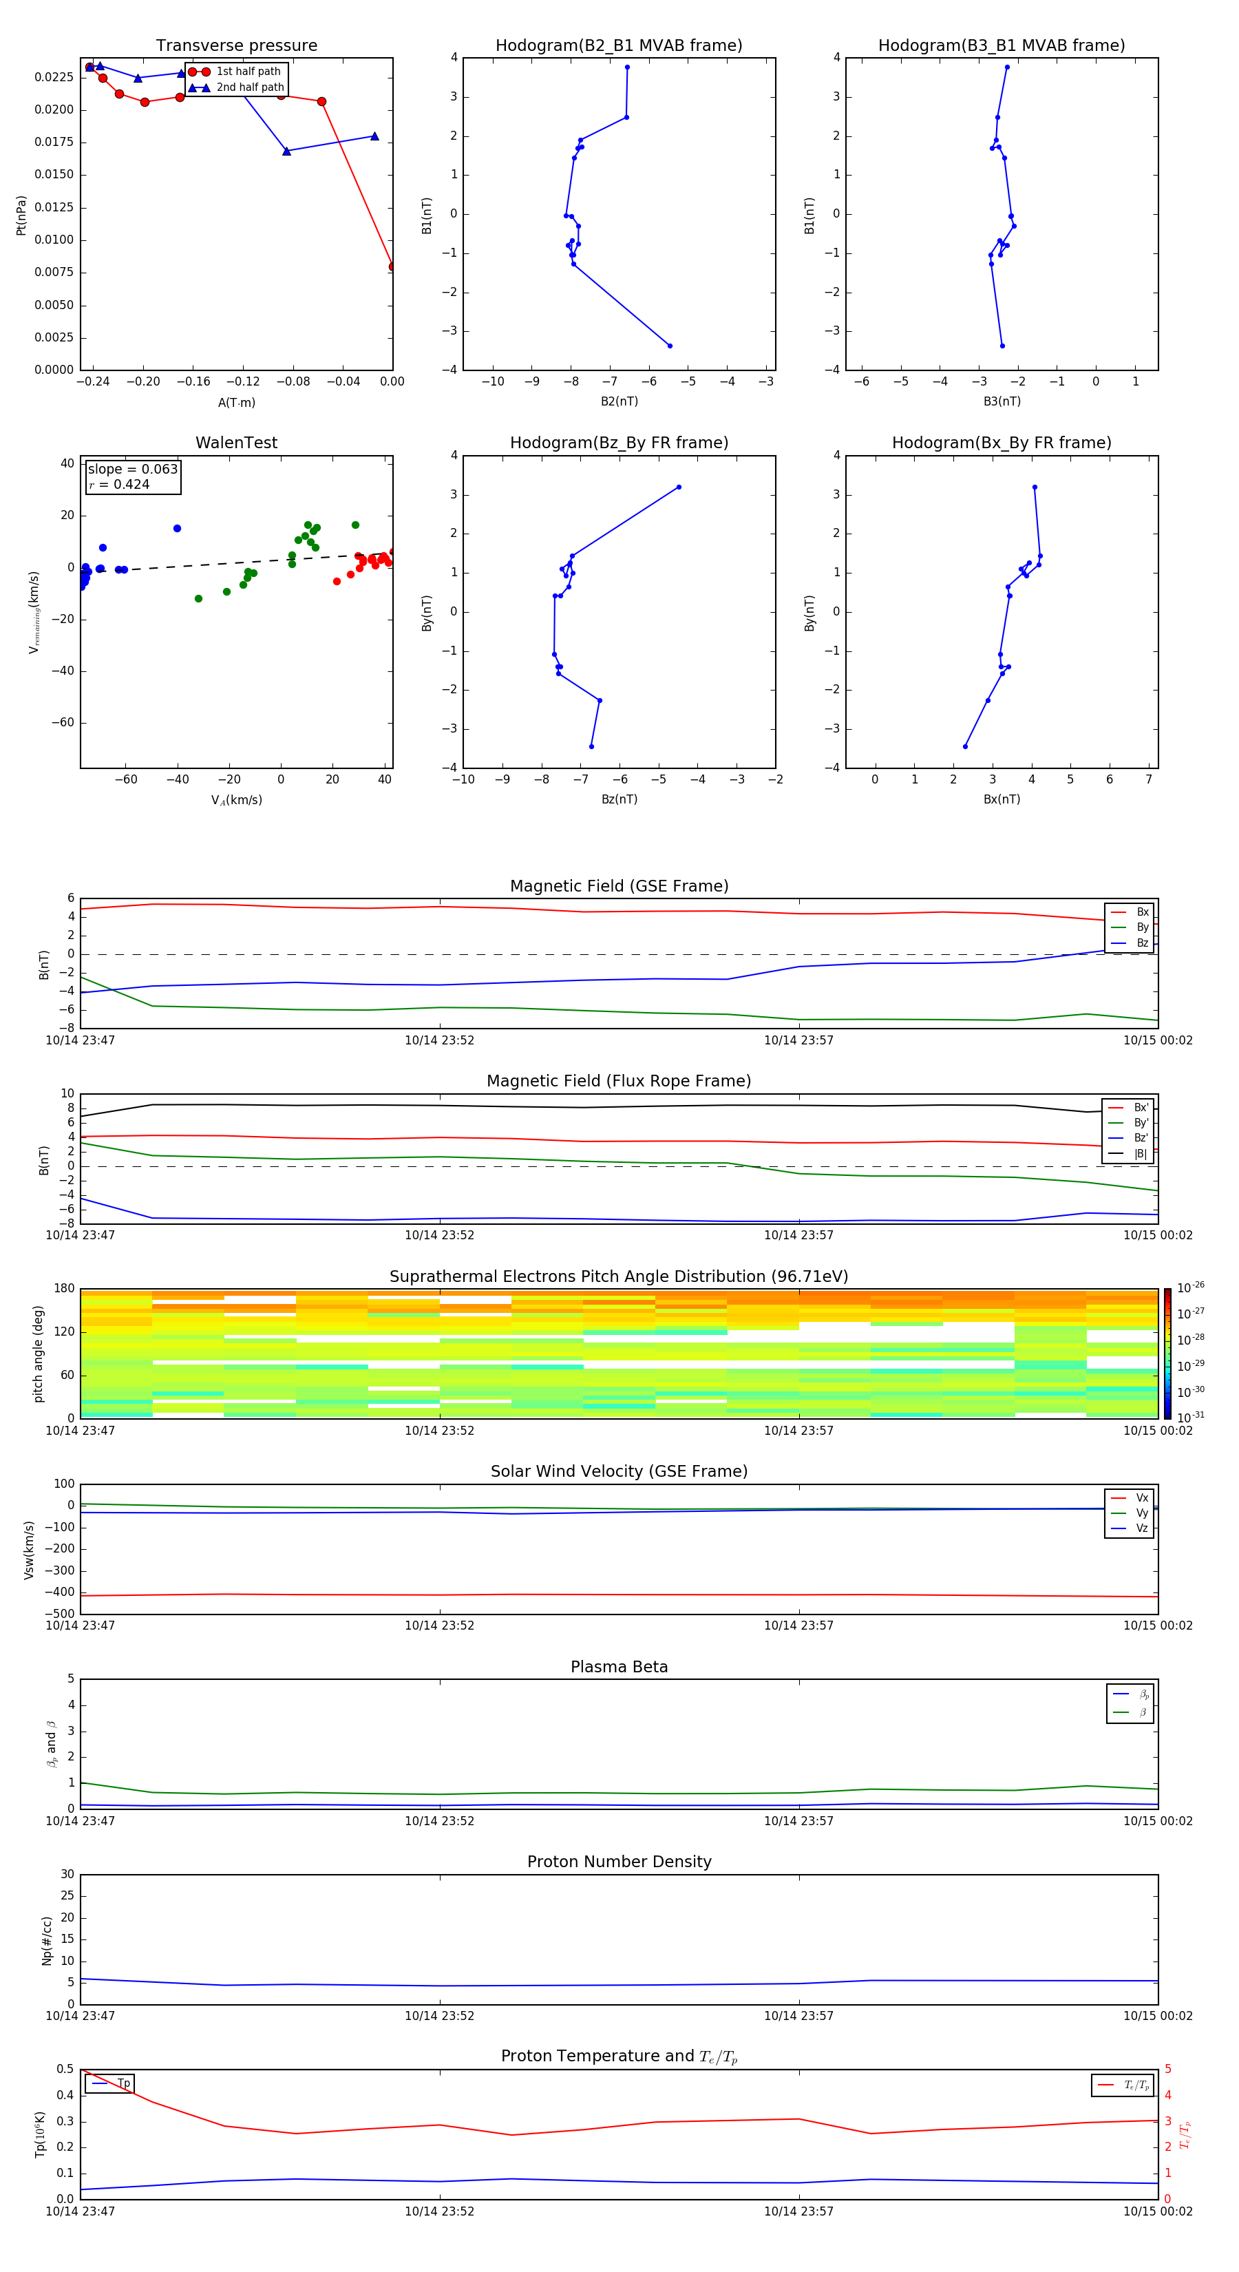
Task: Click the 1st half path legend marker
Action: 200,72
